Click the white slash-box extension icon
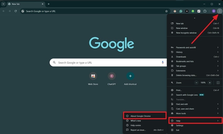 click(x=199, y=11)
